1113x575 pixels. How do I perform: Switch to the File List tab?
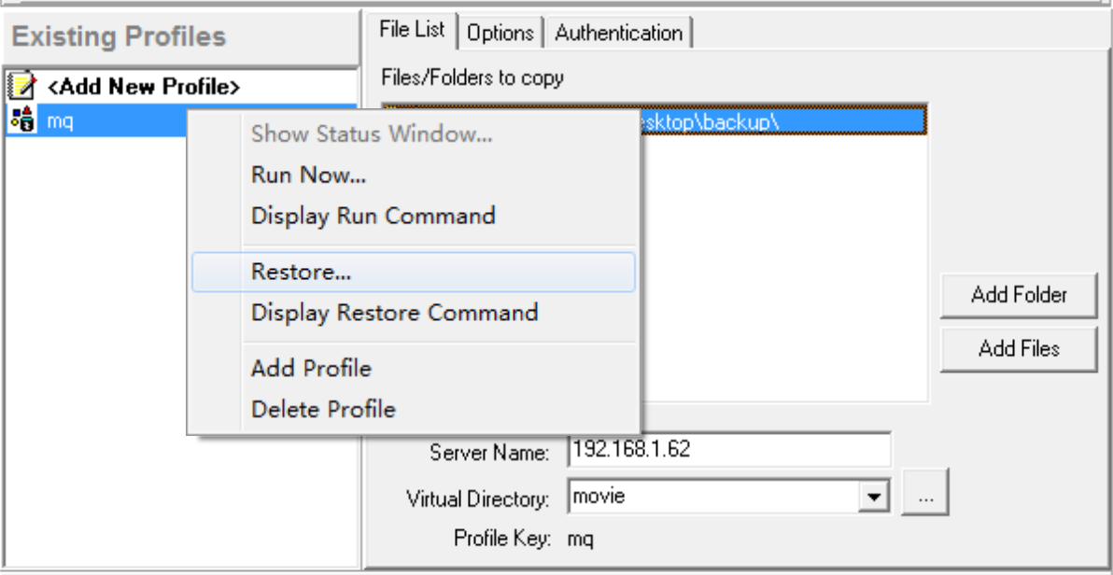pyautogui.click(x=412, y=31)
